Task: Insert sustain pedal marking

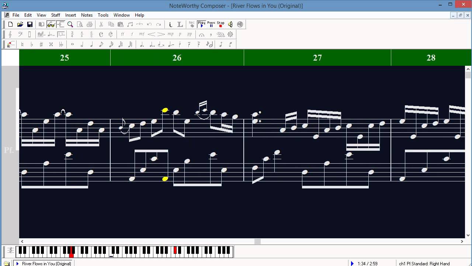Action: tap(221, 34)
